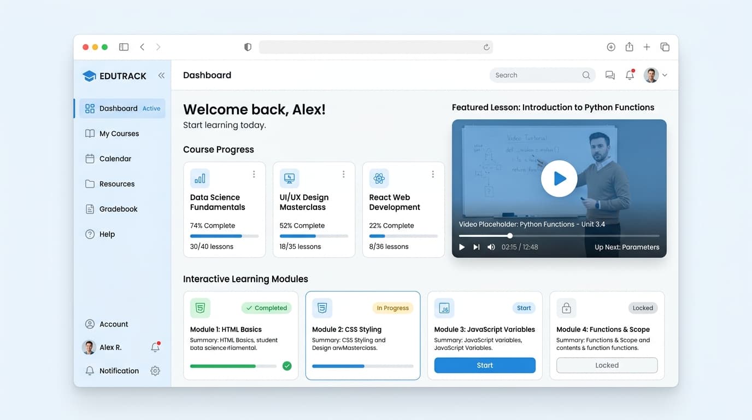Click the video seek bar
Image resolution: width=752 pixels, height=420 pixels.
click(559, 236)
